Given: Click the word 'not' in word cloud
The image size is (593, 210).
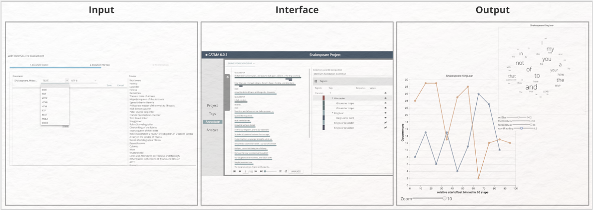Looking at the screenshot, I should [x=520, y=63].
